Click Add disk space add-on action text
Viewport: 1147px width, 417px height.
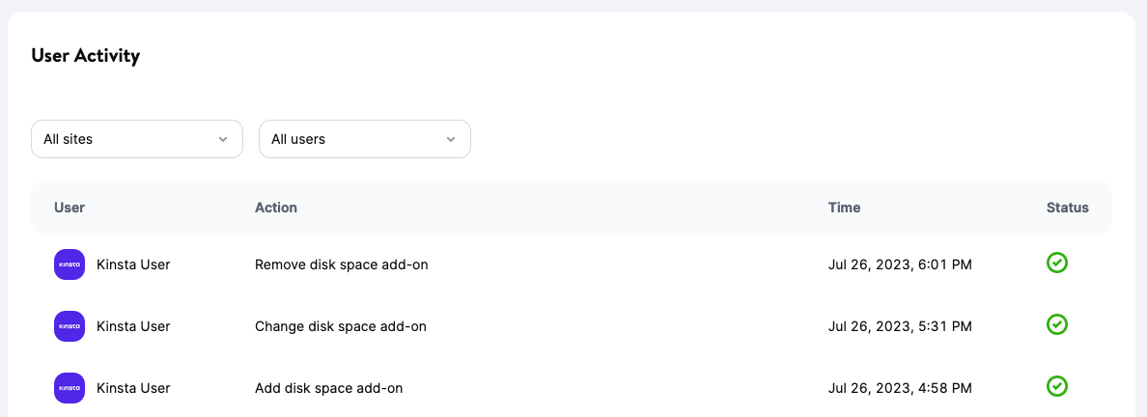[x=328, y=388]
